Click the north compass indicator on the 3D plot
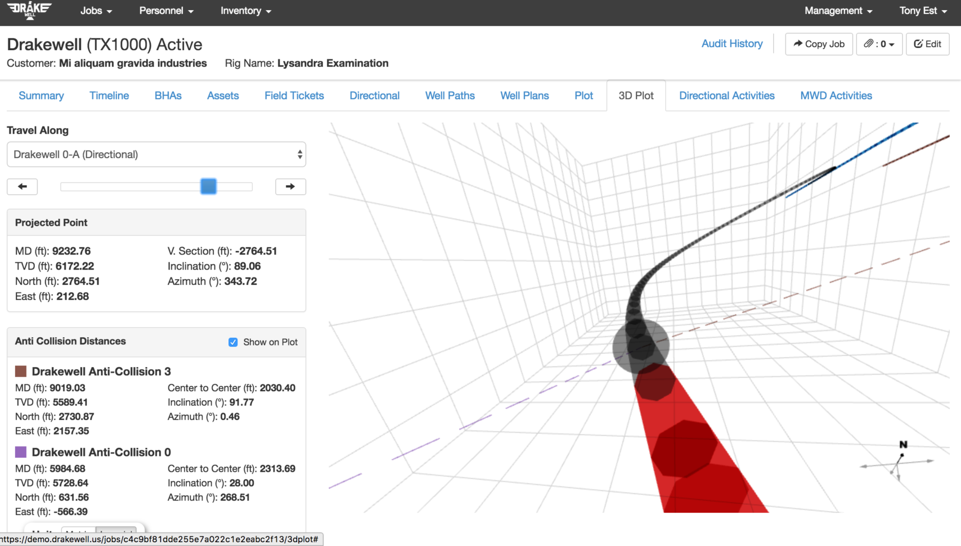 [x=904, y=445]
